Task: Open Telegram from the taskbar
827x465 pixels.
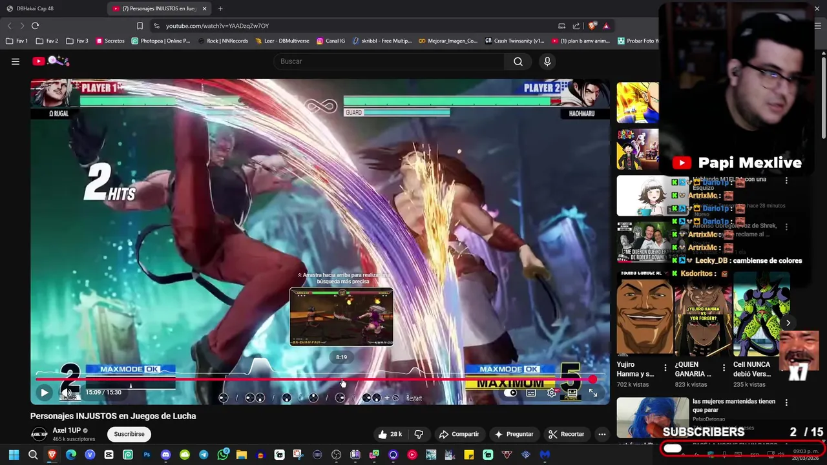Action: tap(204, 455)
